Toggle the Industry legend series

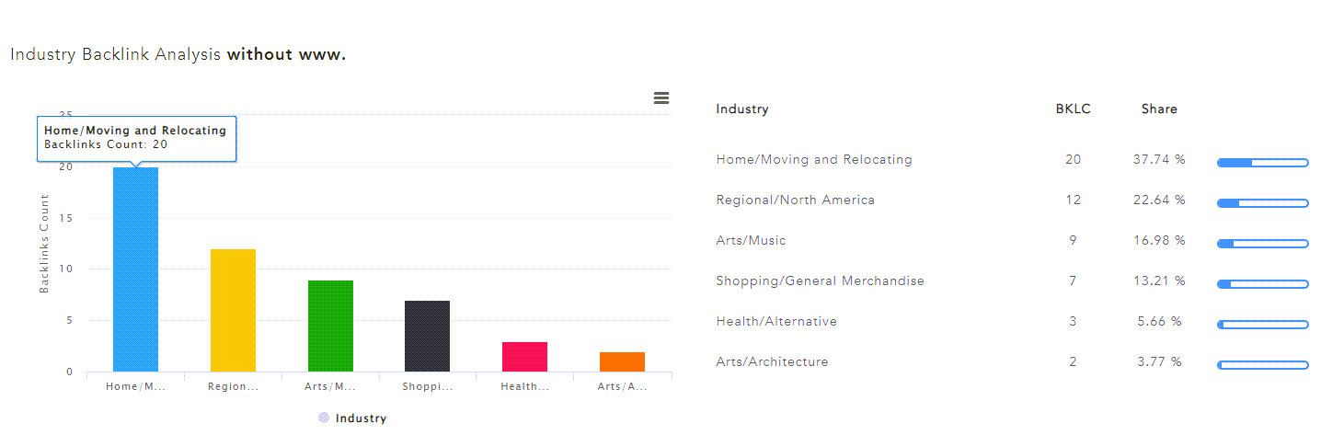[352, 418]
